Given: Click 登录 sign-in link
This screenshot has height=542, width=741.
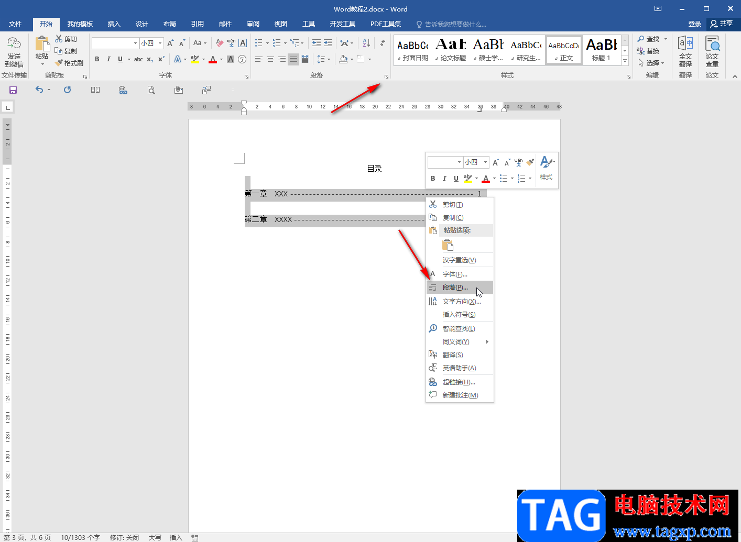Looking at the screenshot, I should [694, 24].
